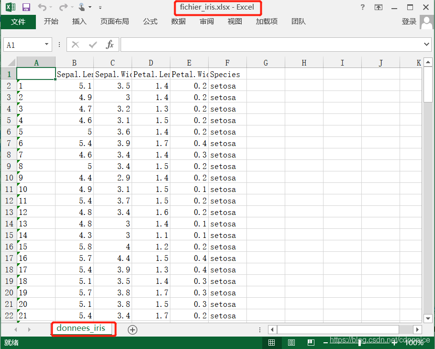Switch to Page Layout view icon
This screenshot has width=435, height=349.
tap(291, 342)
